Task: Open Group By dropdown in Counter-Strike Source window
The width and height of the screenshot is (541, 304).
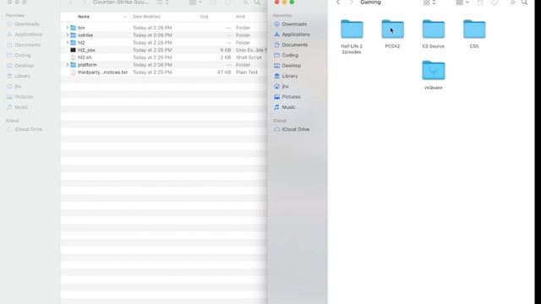Action: pos(195,3)
